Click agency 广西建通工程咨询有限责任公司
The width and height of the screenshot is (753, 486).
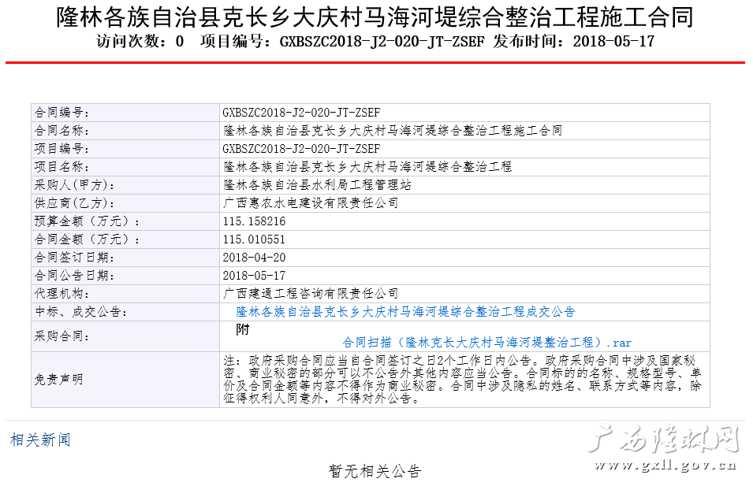tap(311, 294)
